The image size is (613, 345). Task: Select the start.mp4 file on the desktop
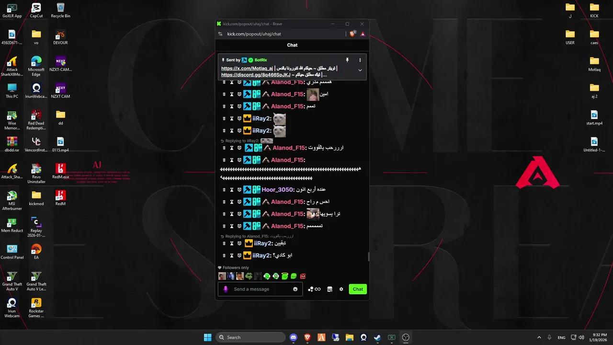click(594, 118)
